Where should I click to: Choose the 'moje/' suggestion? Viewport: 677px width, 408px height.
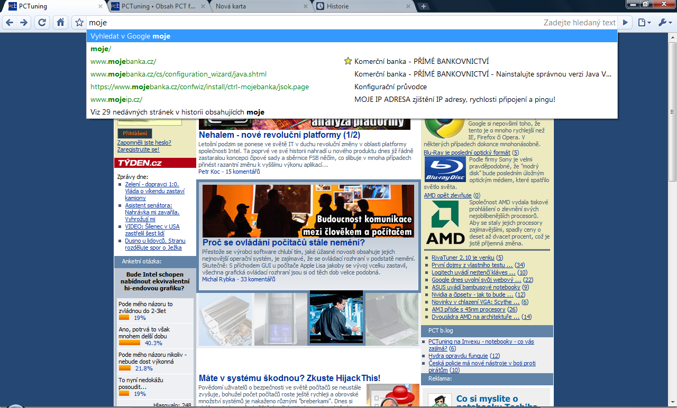(352, 49)
